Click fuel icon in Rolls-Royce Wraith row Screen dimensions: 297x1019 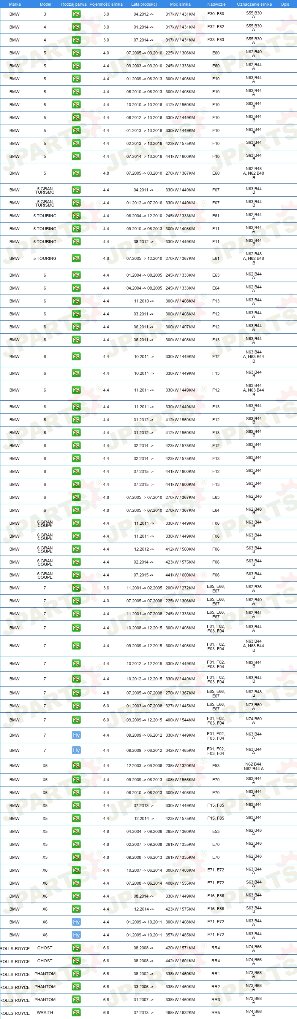[76, 1013]
